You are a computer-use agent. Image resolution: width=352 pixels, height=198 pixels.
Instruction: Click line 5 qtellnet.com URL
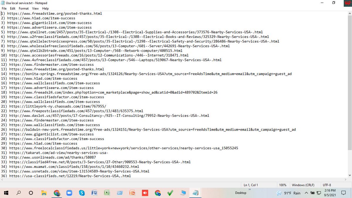pyautogui.click(x=135, y=32)
